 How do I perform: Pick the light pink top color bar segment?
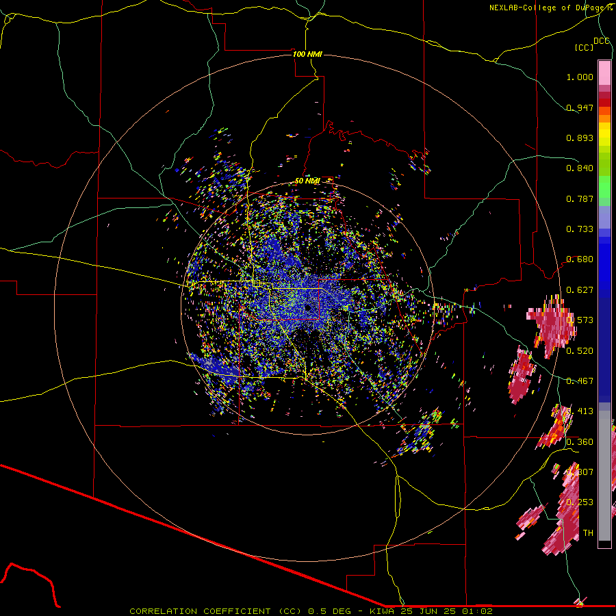click(604, 73)
